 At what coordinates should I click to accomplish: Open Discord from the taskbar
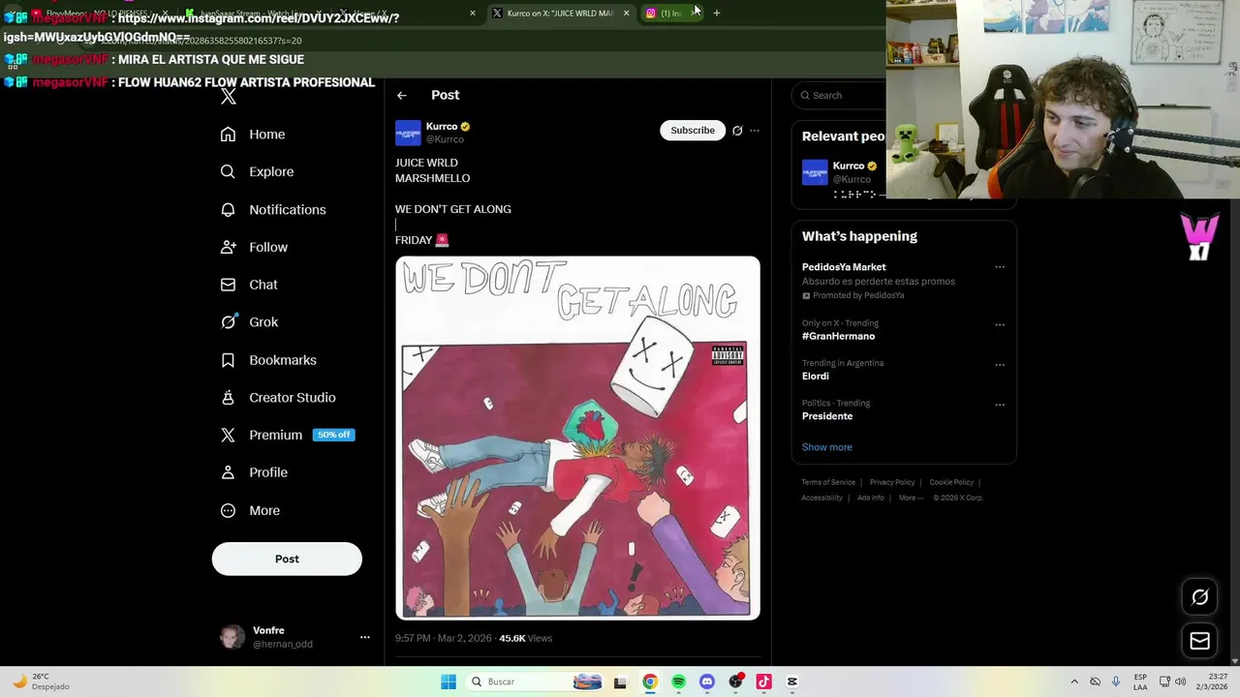tap(707, 682)
